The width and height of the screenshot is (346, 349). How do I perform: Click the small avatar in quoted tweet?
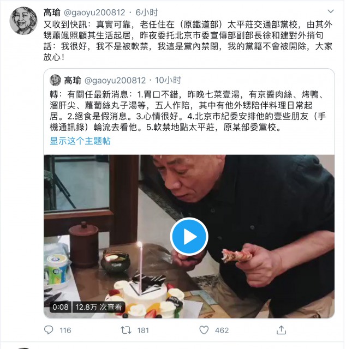tap(55, 80)
